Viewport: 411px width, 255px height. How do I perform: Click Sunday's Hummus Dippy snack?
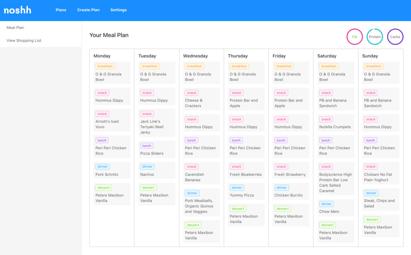point(380,123)
